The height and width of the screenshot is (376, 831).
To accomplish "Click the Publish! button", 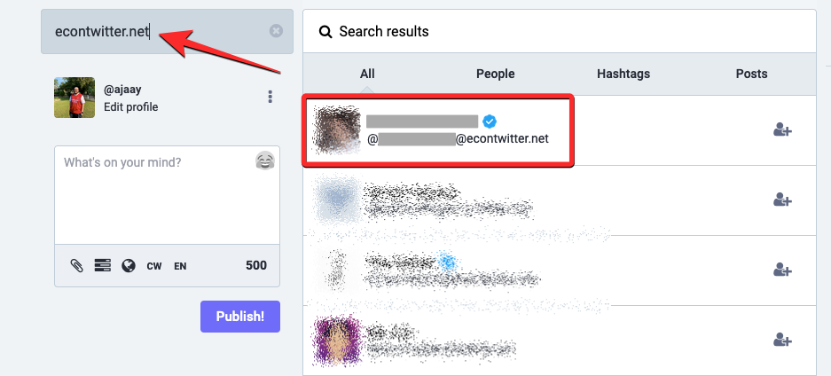I will coord(240,317).
